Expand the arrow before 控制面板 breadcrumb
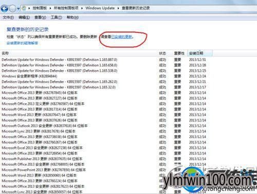 tap(29, 8)
